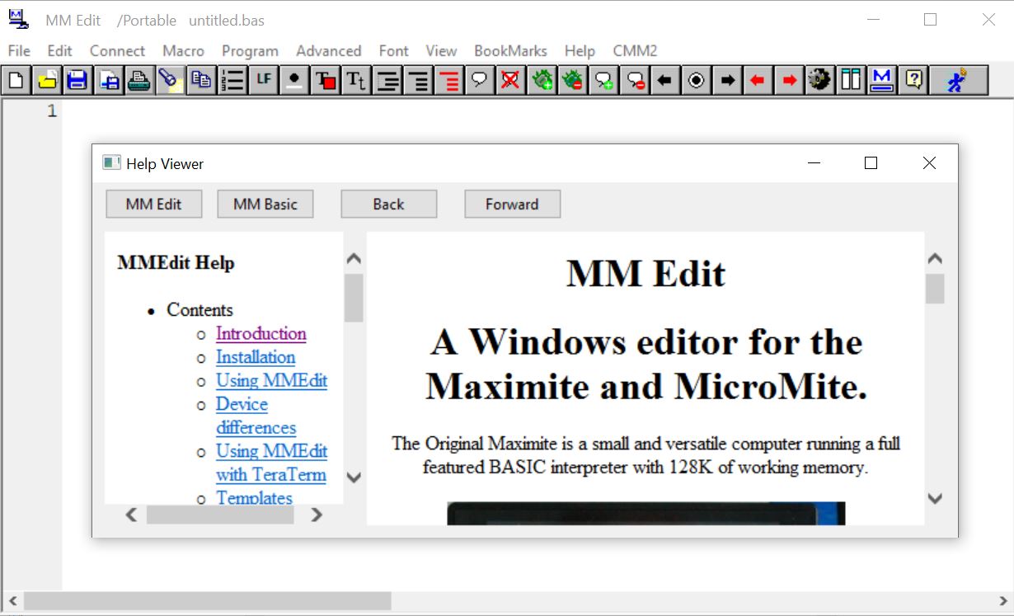Click the Save As icon with page and disk
Screen dimensions: 1014x616
pyautogui.click(x=109, y=80)
